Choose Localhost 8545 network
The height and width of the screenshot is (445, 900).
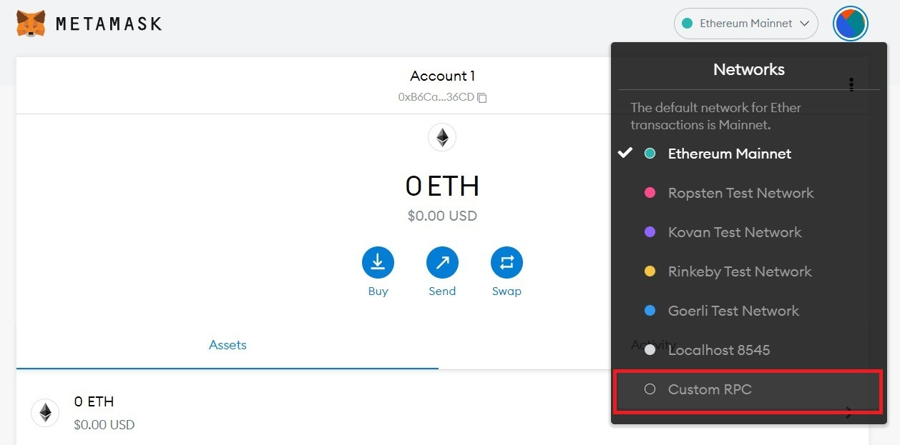point(718,350)
